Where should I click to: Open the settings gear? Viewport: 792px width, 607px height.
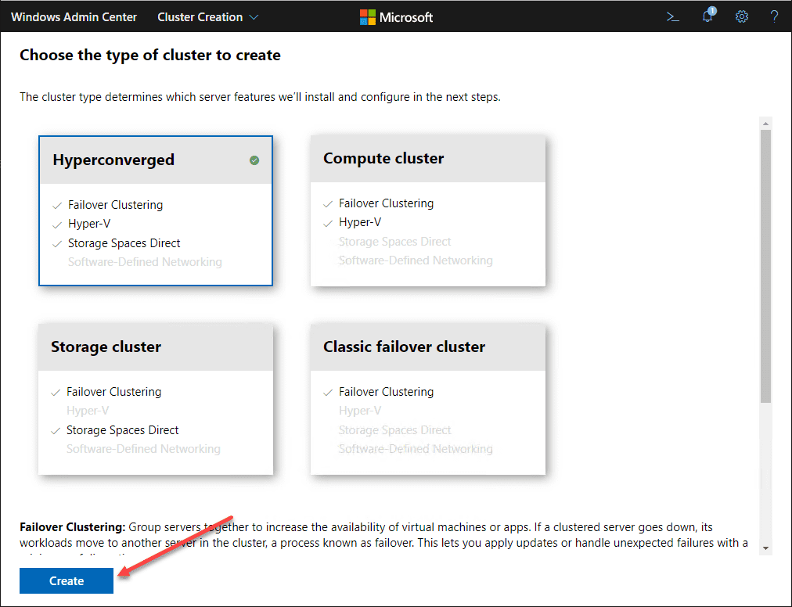click(742, 16)
